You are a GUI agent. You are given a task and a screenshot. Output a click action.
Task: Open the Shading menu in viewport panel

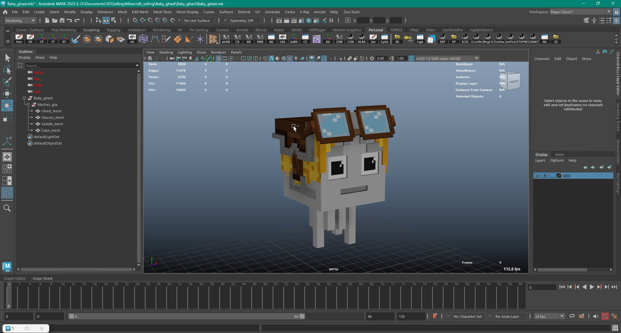point(166,52)
